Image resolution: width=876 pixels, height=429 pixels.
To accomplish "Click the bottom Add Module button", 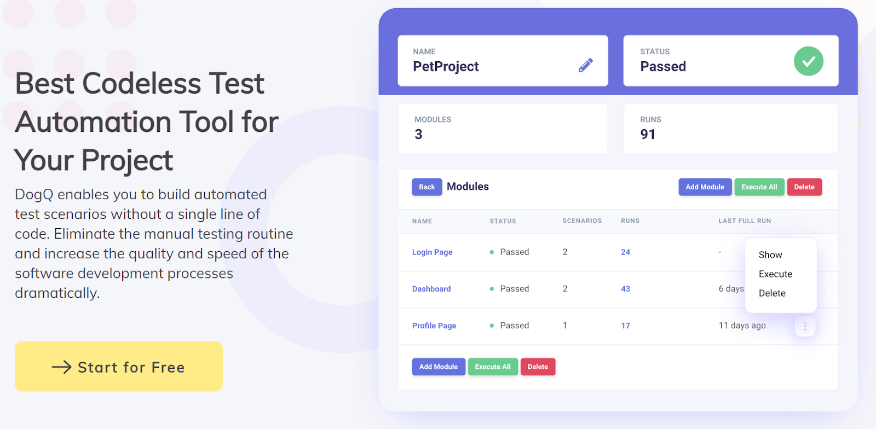I will tap(439, 367).
